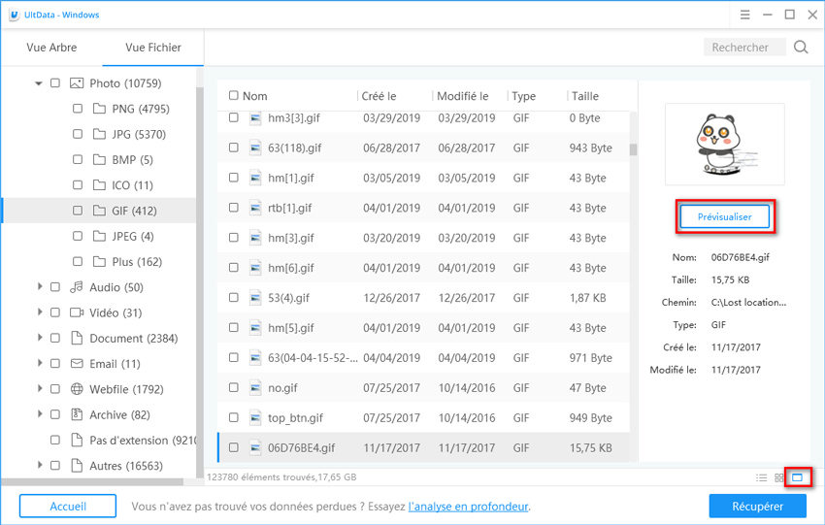825x525 pixels.
Task: Click the Rechercher search field
Action: [x=744, y=48]
